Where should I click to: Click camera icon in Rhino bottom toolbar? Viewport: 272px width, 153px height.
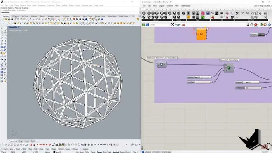tap(57, 145)
